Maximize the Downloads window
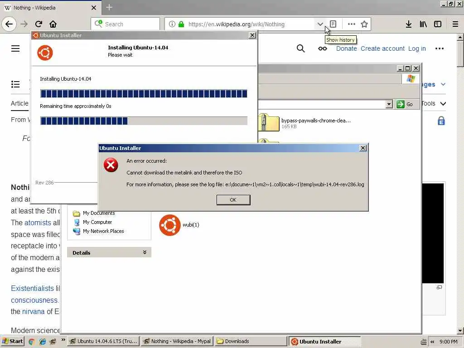 (x=408, y=68)
